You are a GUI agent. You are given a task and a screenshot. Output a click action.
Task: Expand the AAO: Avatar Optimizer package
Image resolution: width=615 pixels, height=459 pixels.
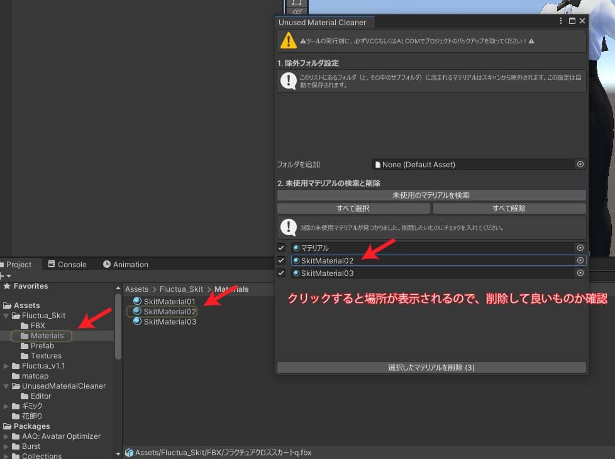(x=6, y=436)
